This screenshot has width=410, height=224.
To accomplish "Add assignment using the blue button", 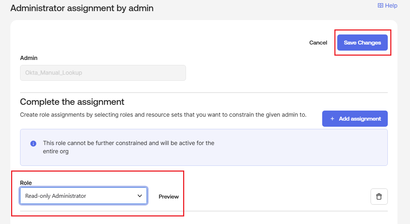I will point(355,119).
